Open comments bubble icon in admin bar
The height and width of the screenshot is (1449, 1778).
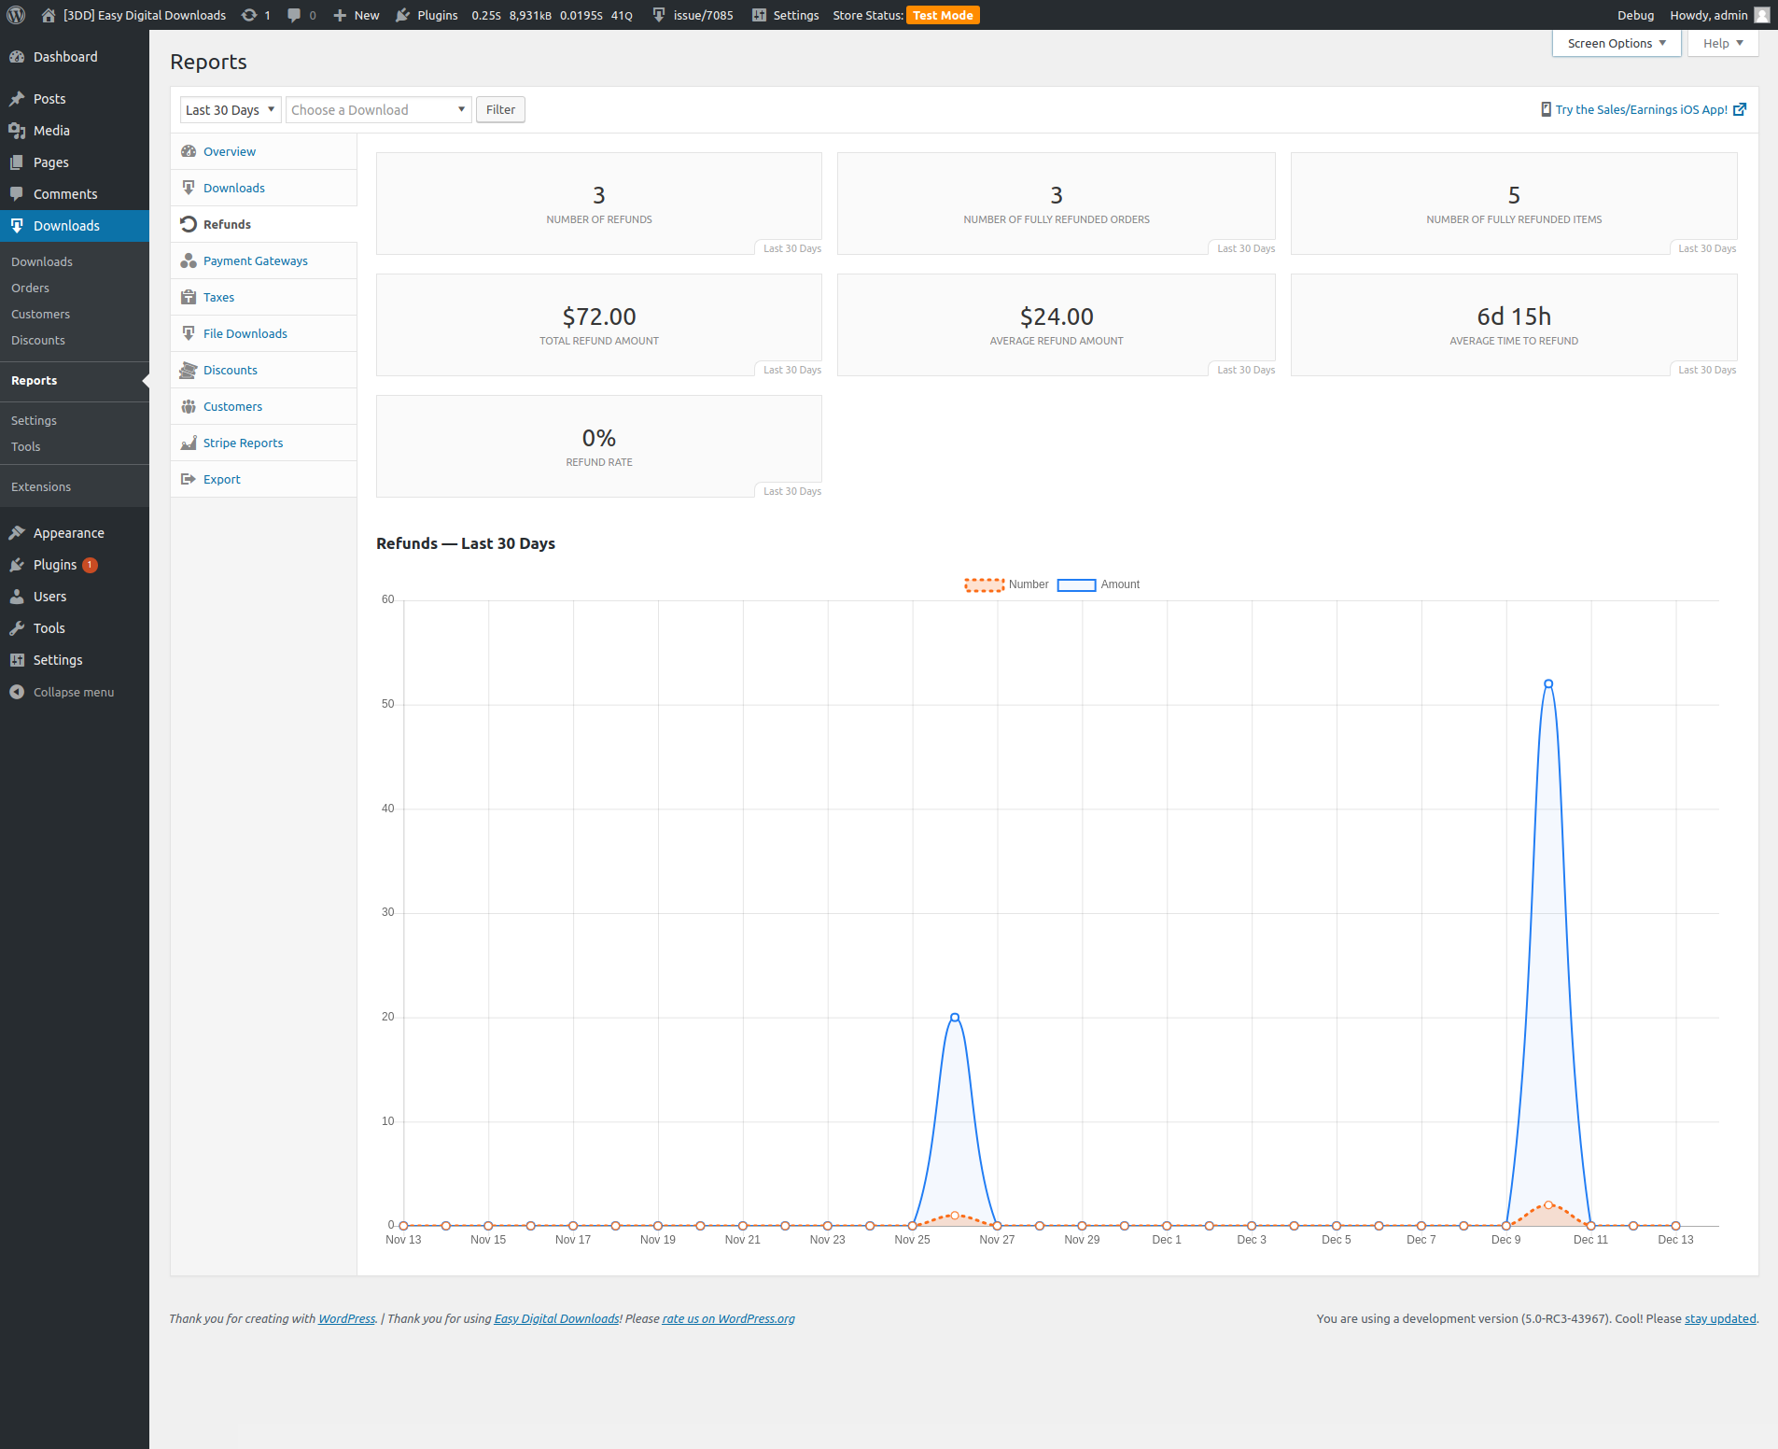294,15
